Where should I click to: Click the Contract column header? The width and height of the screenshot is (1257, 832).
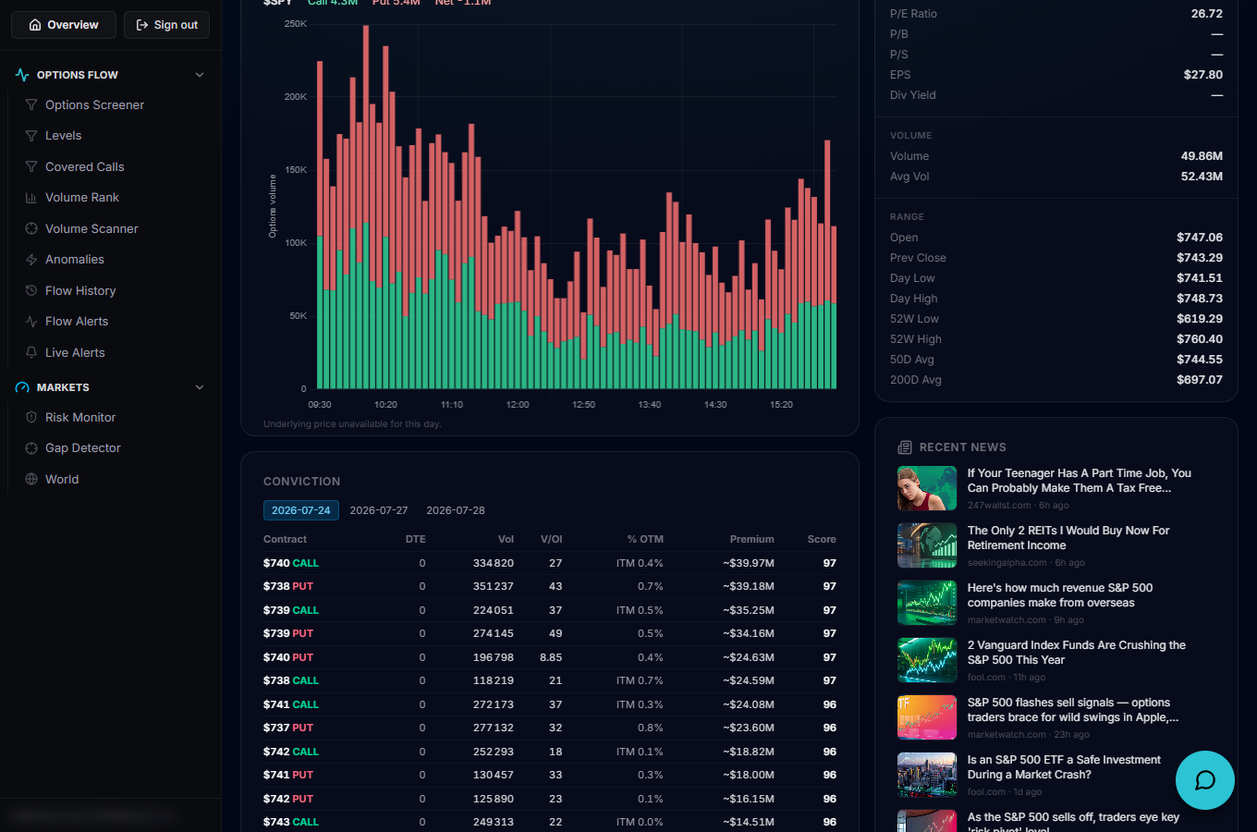[x=285, y=540]
